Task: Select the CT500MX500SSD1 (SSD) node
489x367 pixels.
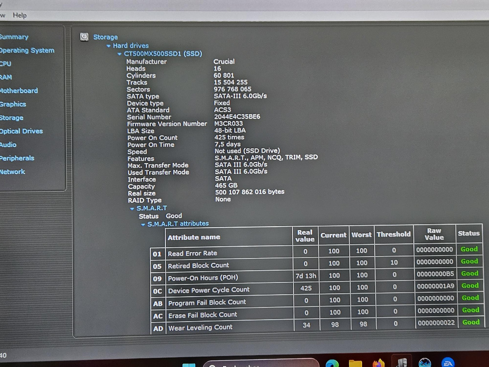Action: tap(163, 54)
